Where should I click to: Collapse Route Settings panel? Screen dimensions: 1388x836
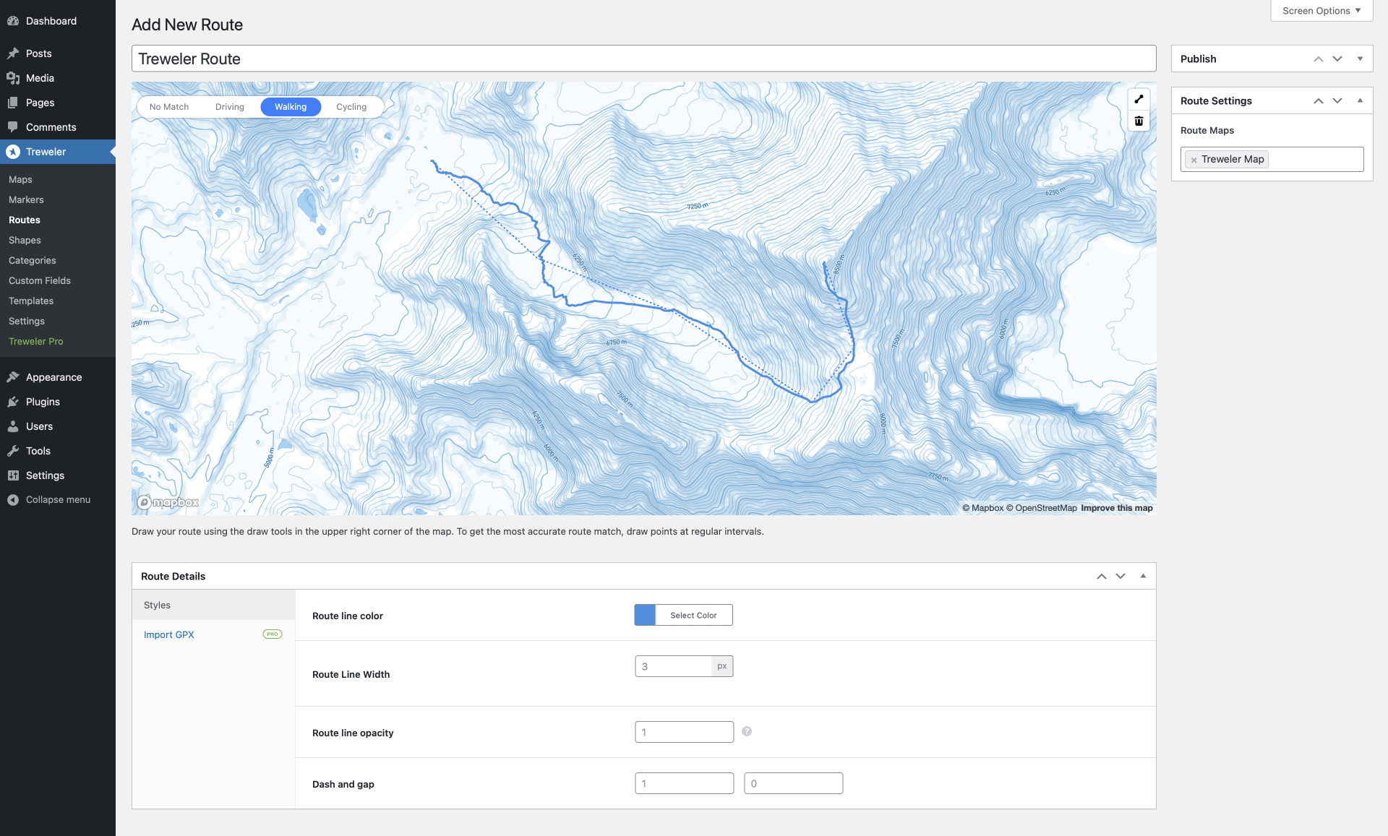pos(1360,101)
